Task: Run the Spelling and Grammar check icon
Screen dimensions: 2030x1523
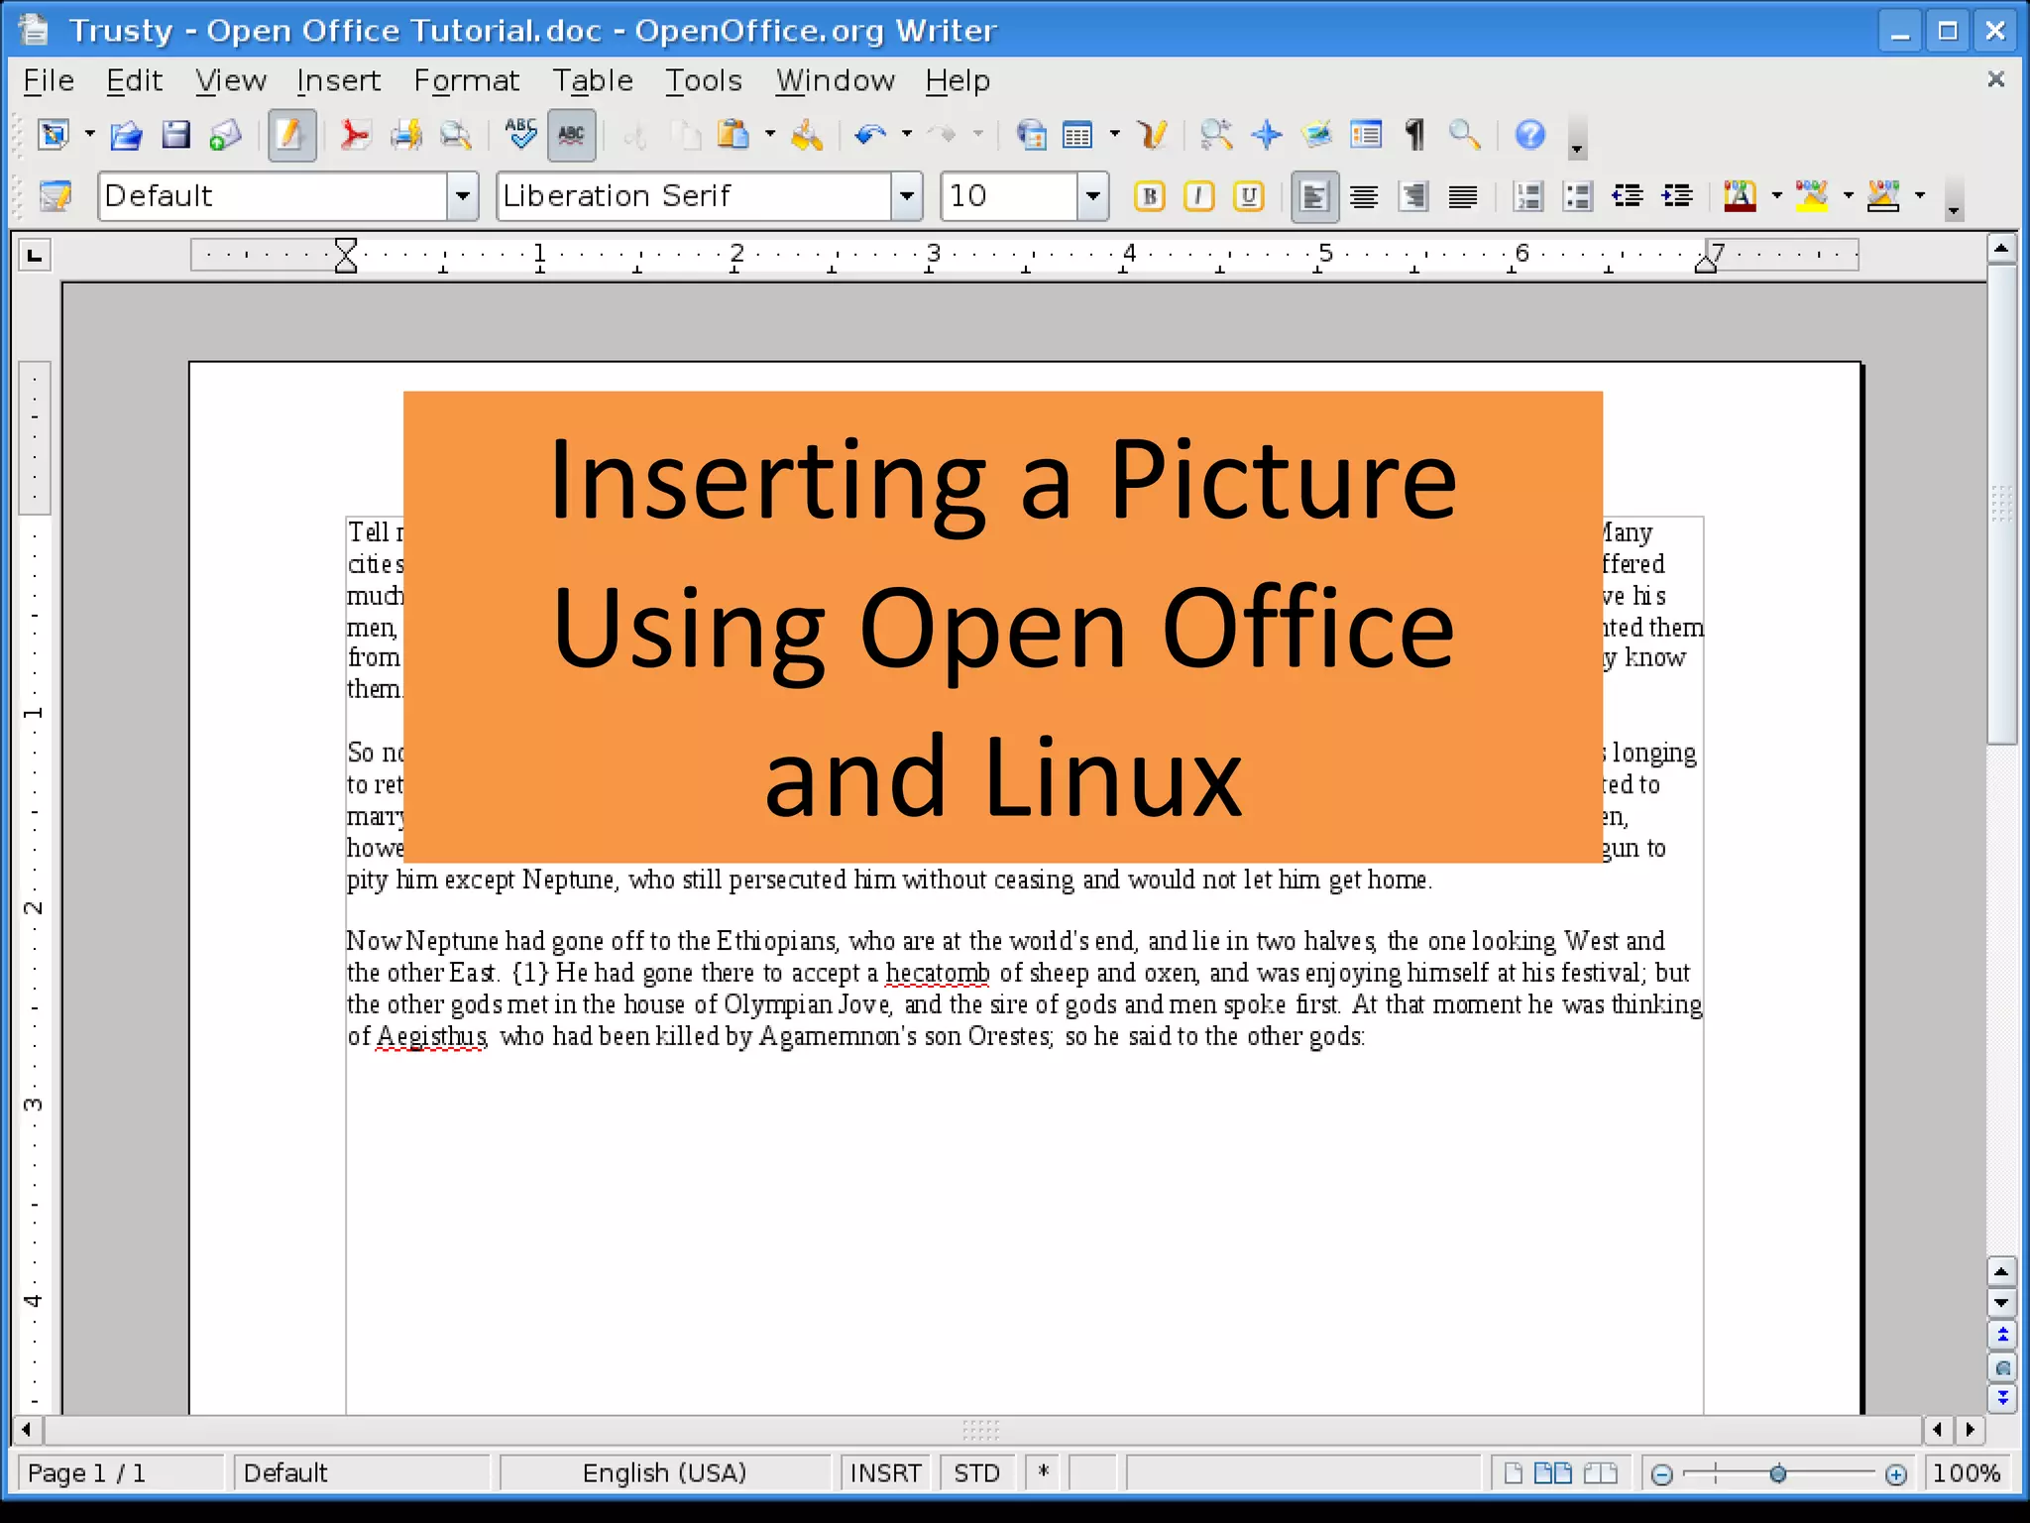Action: point(520,134)
